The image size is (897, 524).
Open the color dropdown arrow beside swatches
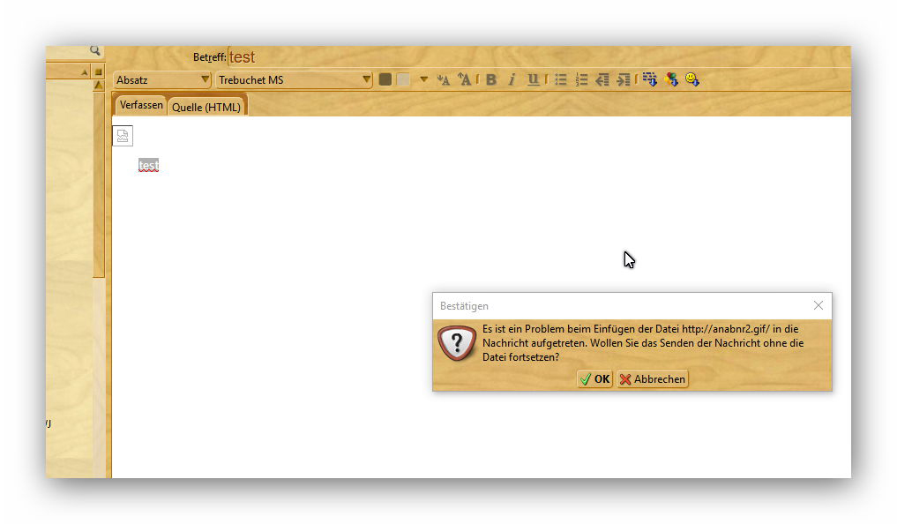click(x=424, y=79)
